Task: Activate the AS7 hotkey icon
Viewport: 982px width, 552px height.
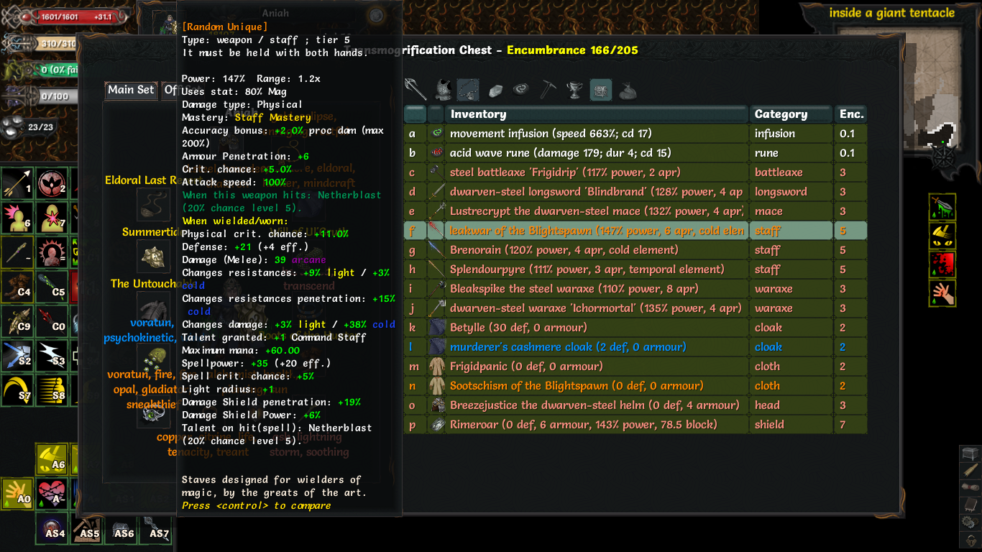Action: 155,529
